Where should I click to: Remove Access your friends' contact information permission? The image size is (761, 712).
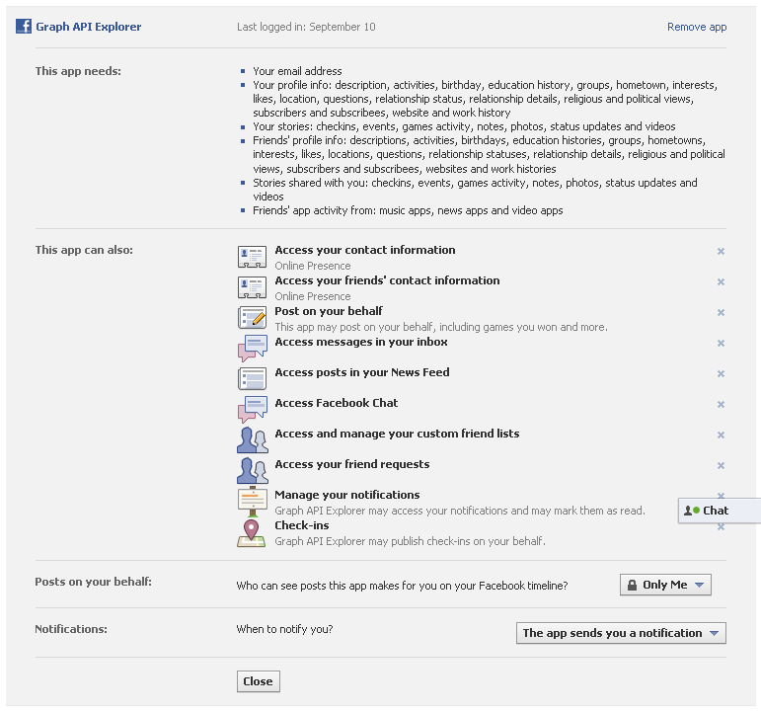[721, 282]
